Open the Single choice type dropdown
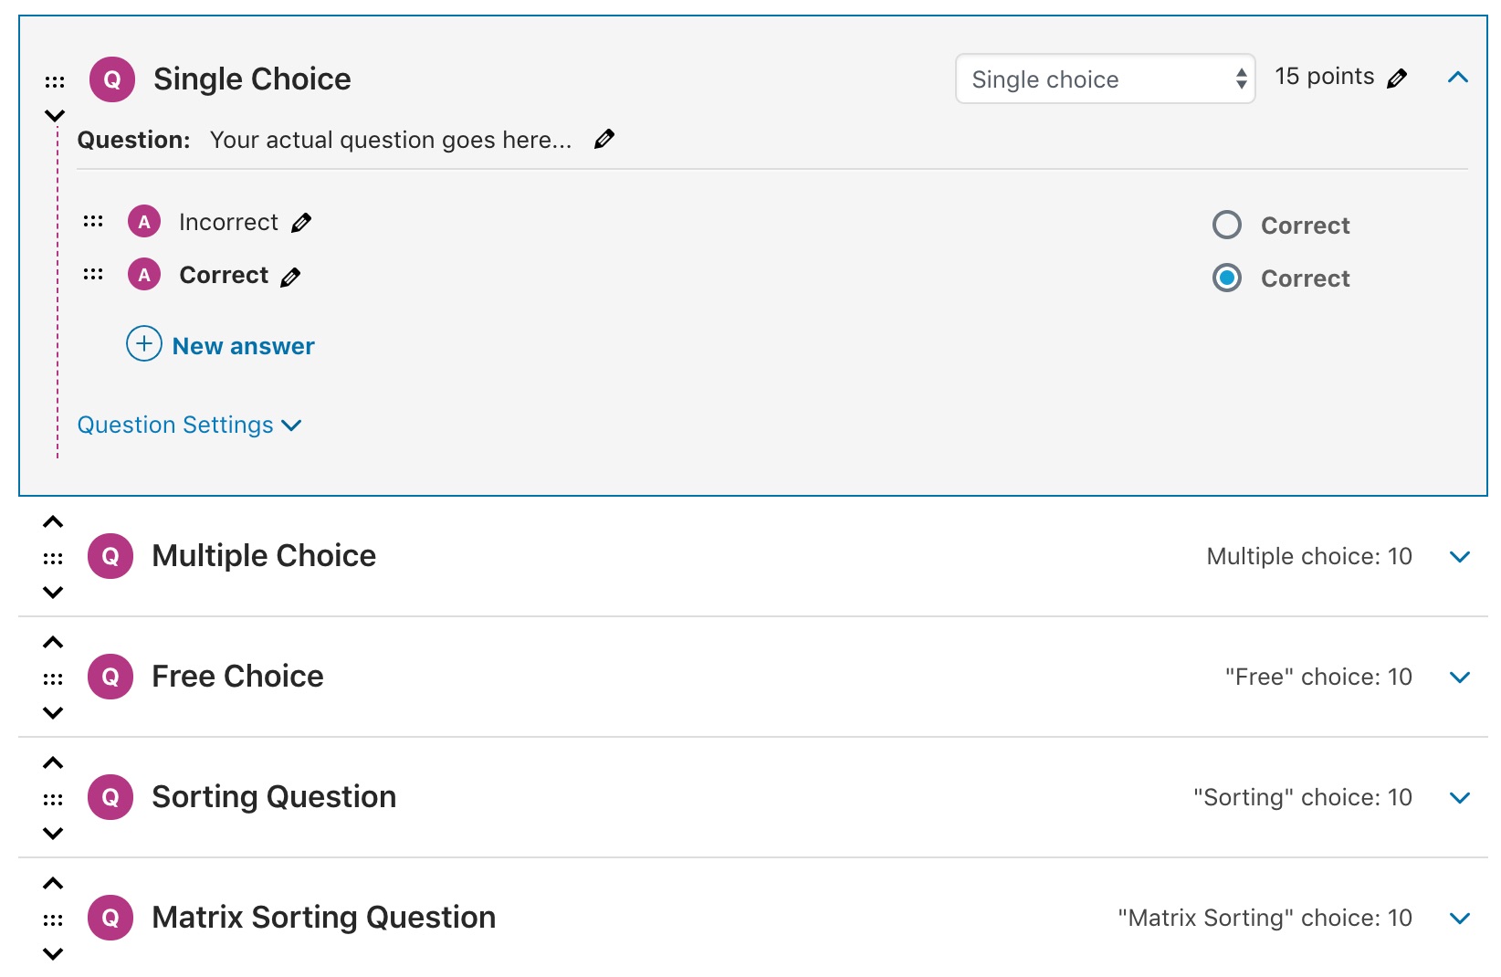Viewport: 1501px width, 977px height. (x=1105, y=79)
